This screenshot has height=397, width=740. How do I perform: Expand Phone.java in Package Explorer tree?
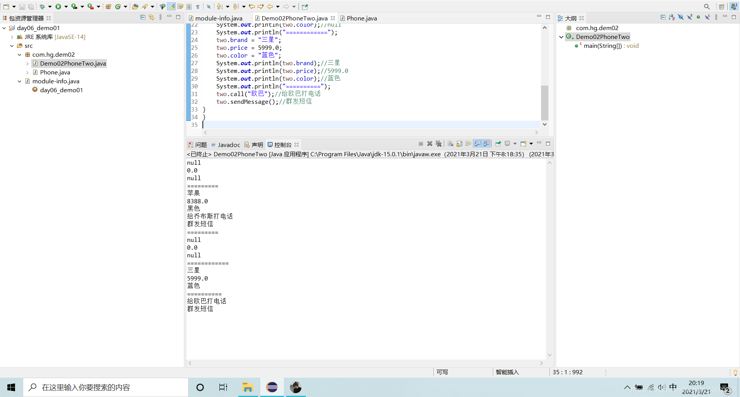pos(27,73)
